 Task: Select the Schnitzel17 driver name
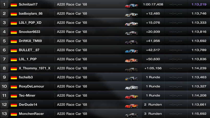click(x=28, y=4)
